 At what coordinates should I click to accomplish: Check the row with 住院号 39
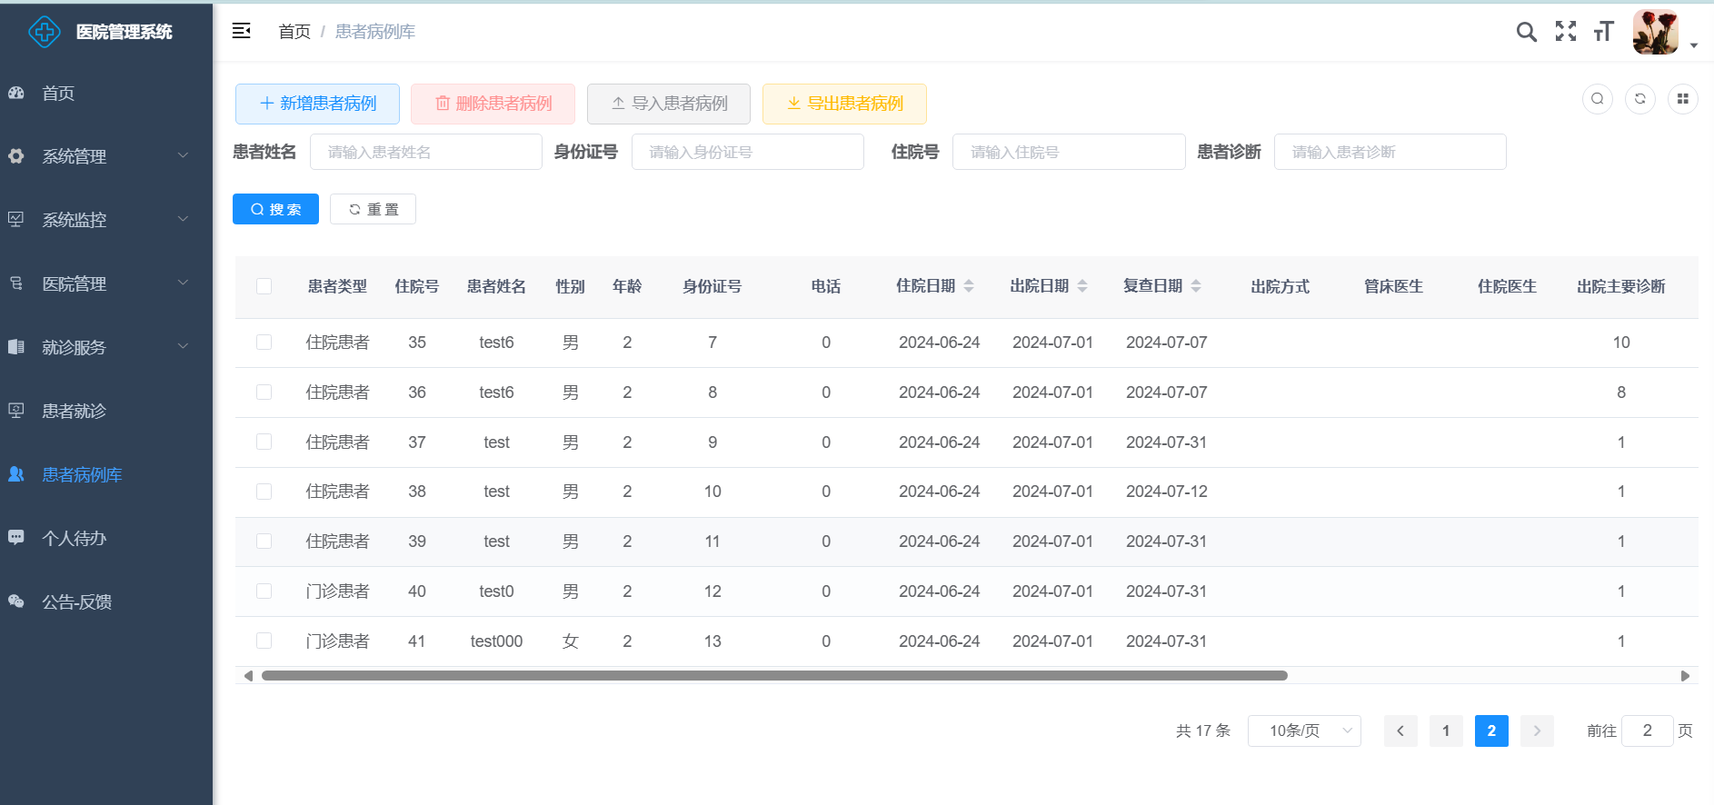pyautogui.click(x=264, y=542)
